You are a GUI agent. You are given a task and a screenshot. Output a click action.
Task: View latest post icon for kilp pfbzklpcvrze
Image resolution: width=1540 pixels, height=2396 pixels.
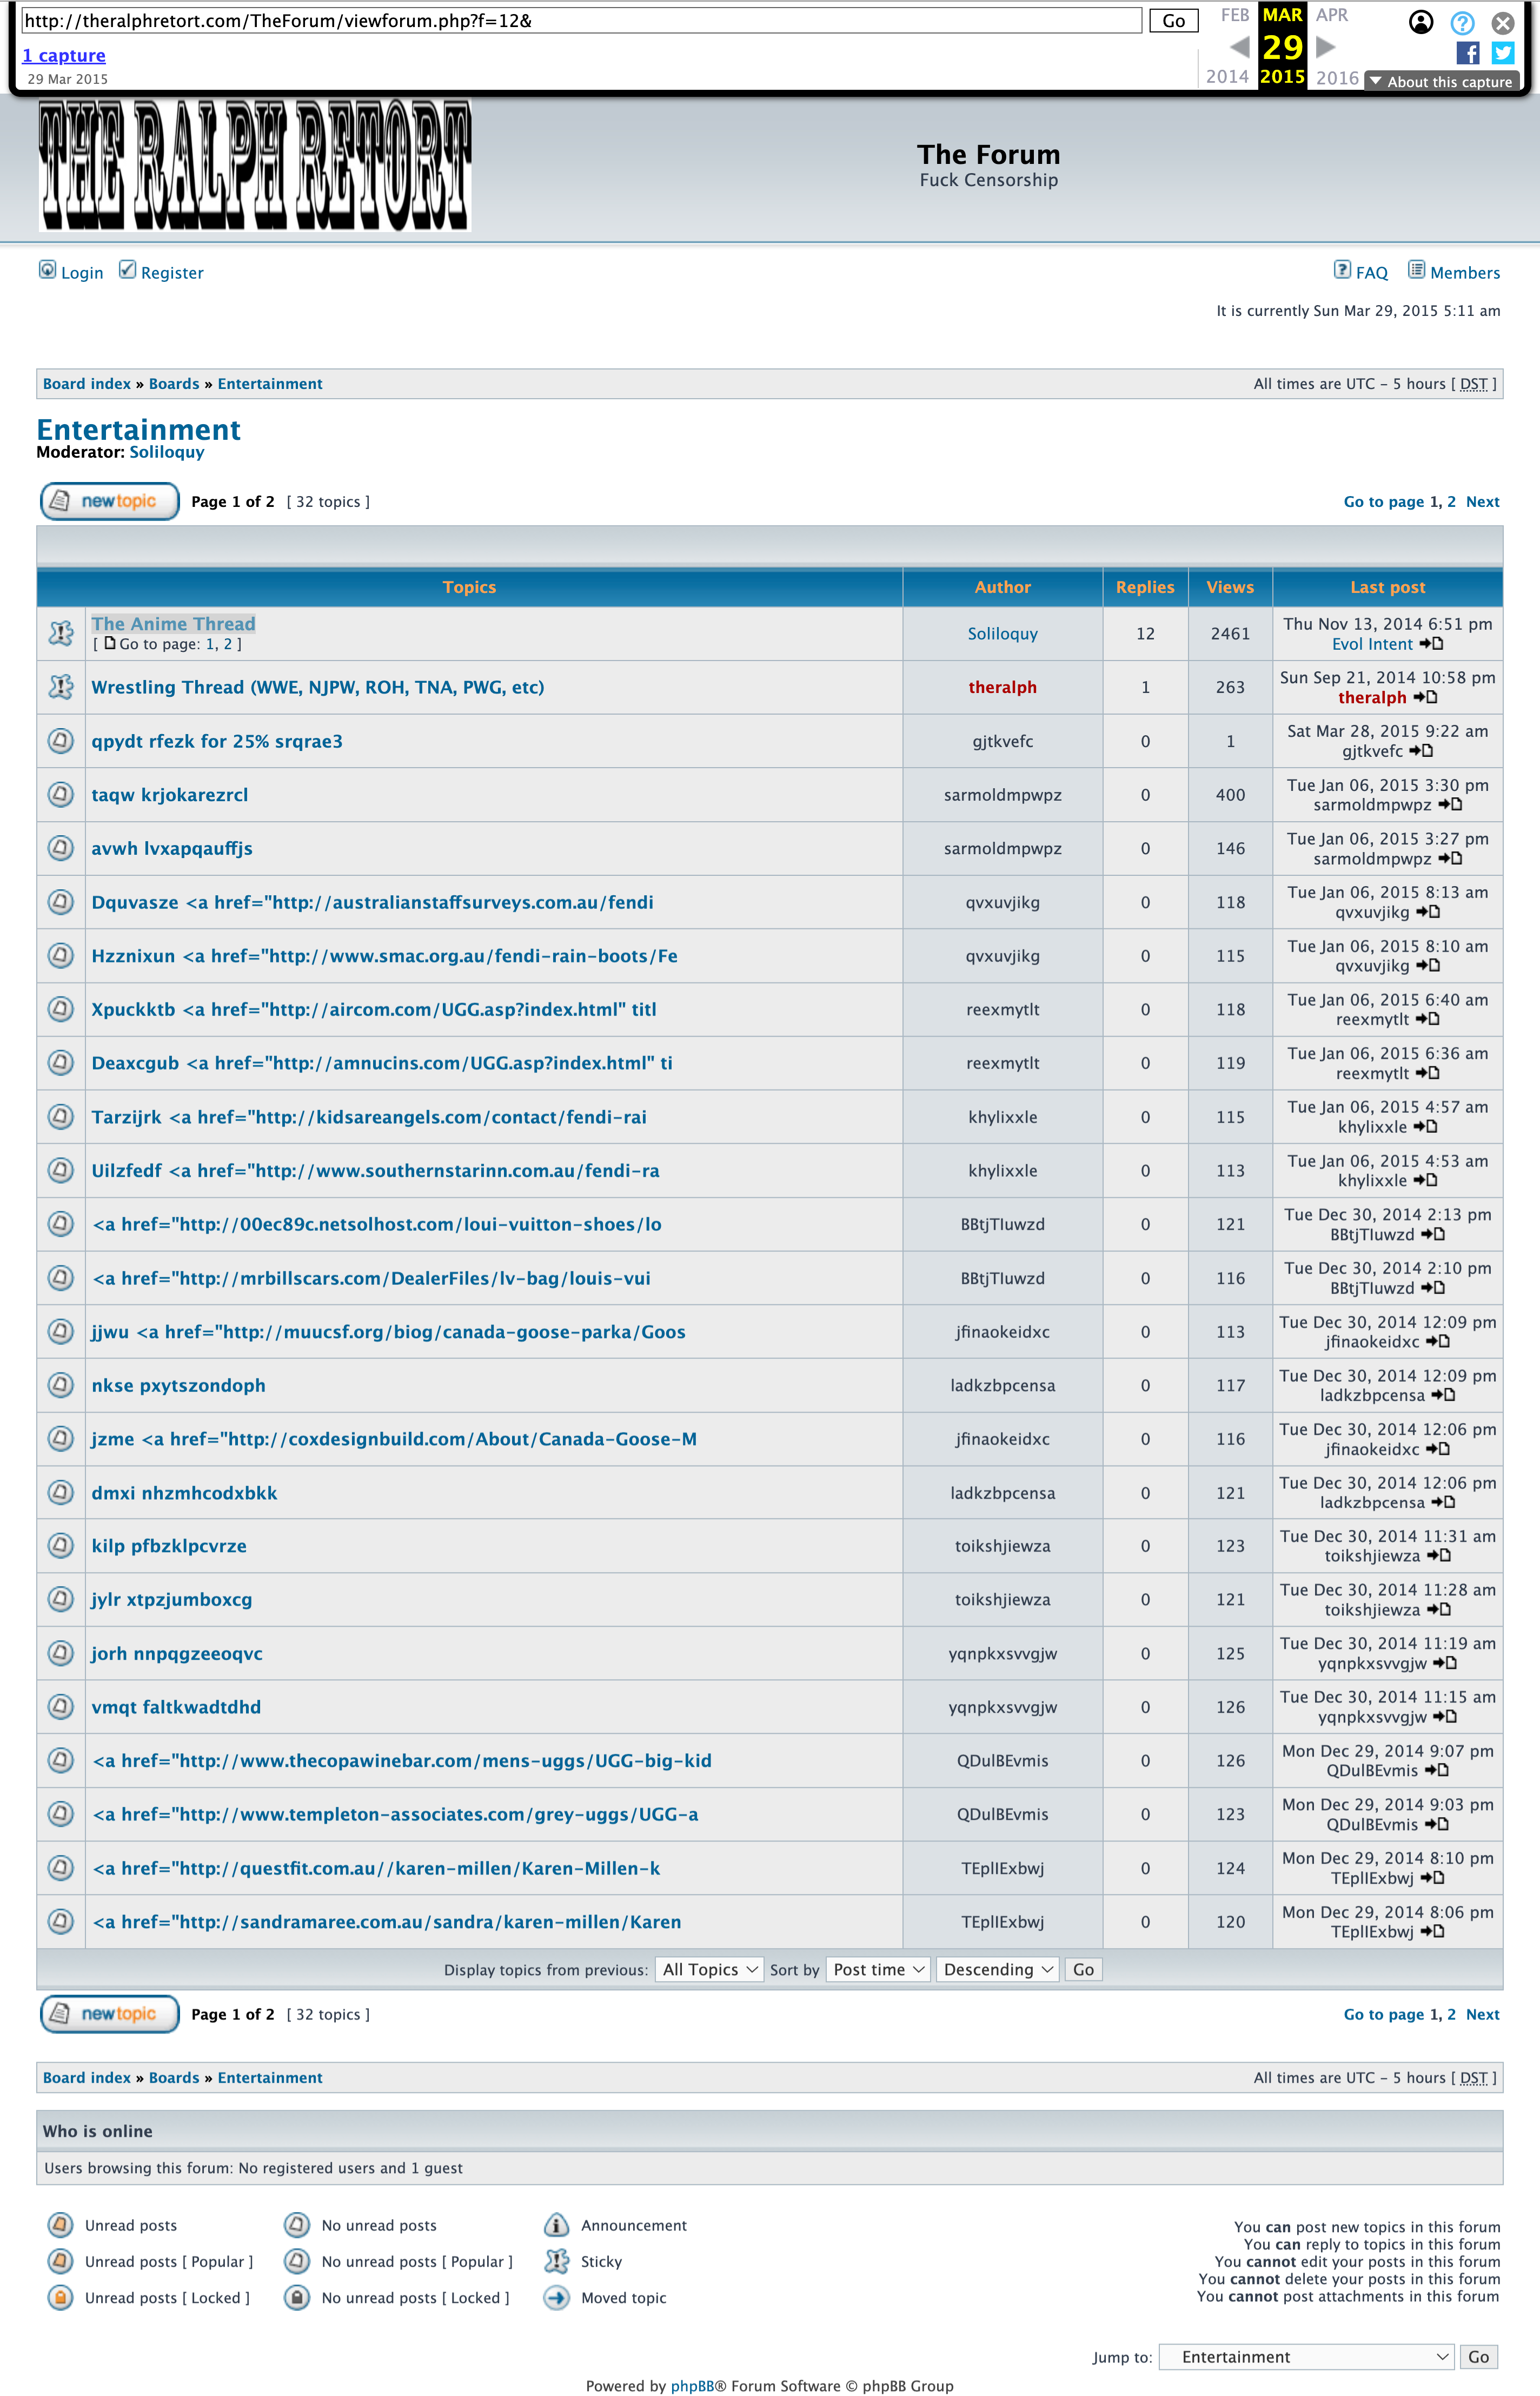1438,1556
